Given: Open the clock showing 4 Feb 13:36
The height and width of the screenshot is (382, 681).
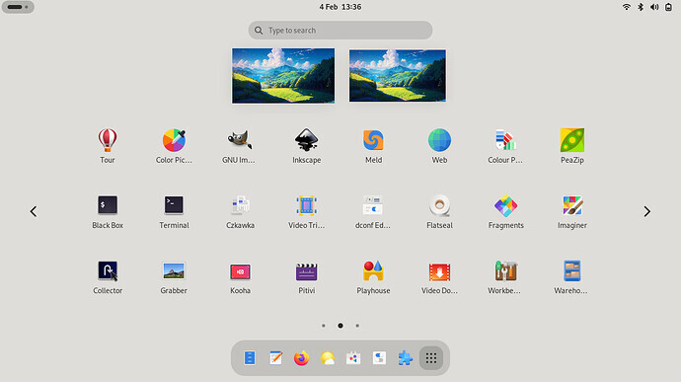Looking at the screenshot, I should tap(340, 7).
